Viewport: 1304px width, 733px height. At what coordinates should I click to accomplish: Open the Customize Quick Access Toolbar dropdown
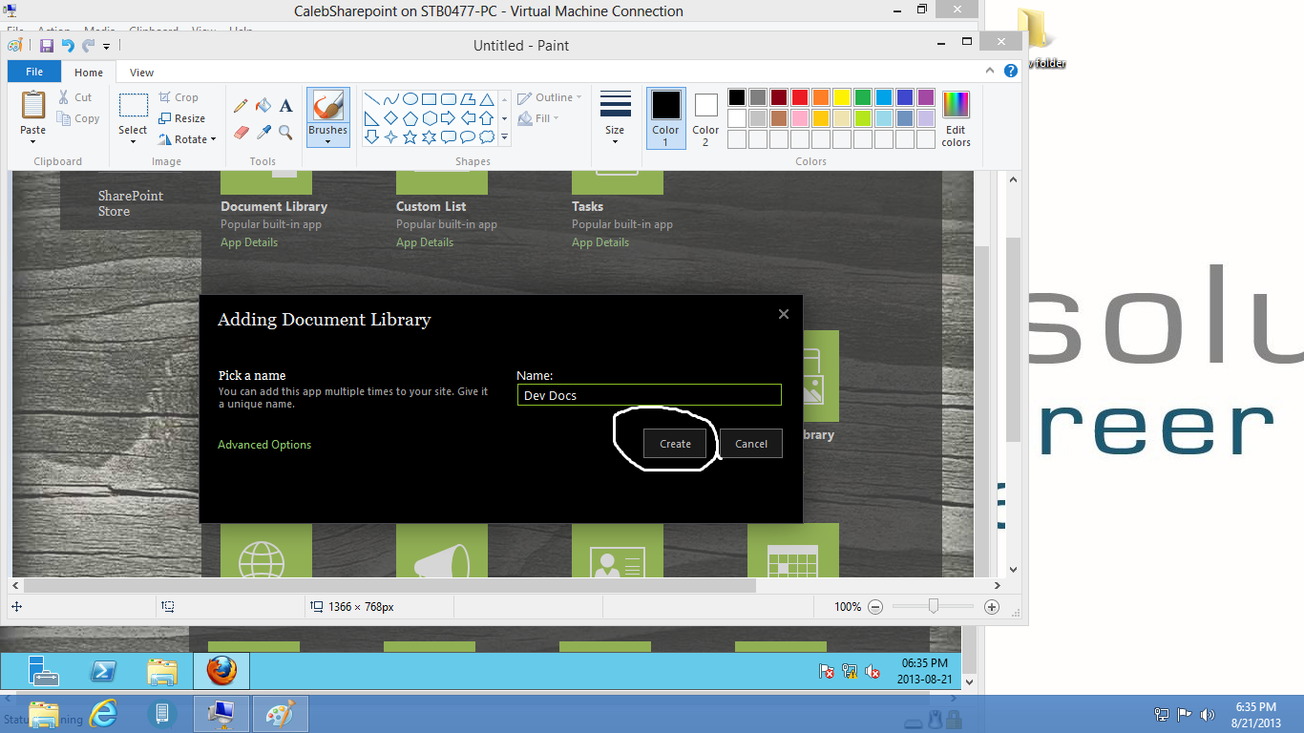(x=106, y=46)
